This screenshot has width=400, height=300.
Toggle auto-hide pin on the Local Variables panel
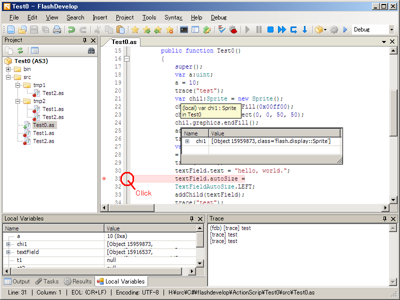(191, 218)
